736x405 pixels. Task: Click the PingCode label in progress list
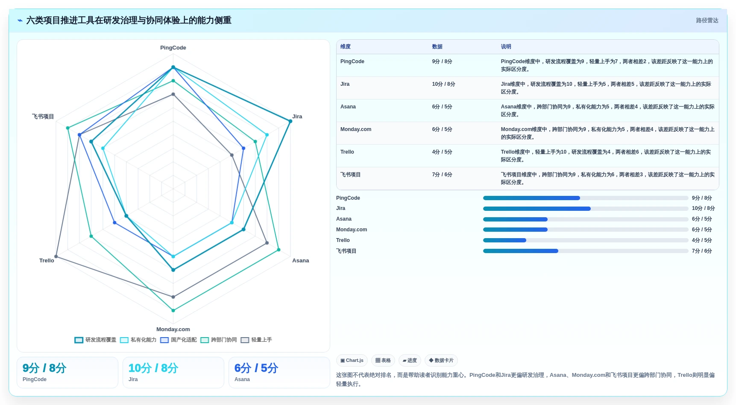click(348, 198)
